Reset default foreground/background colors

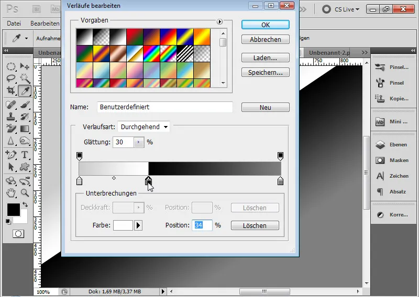pos(8,222)
